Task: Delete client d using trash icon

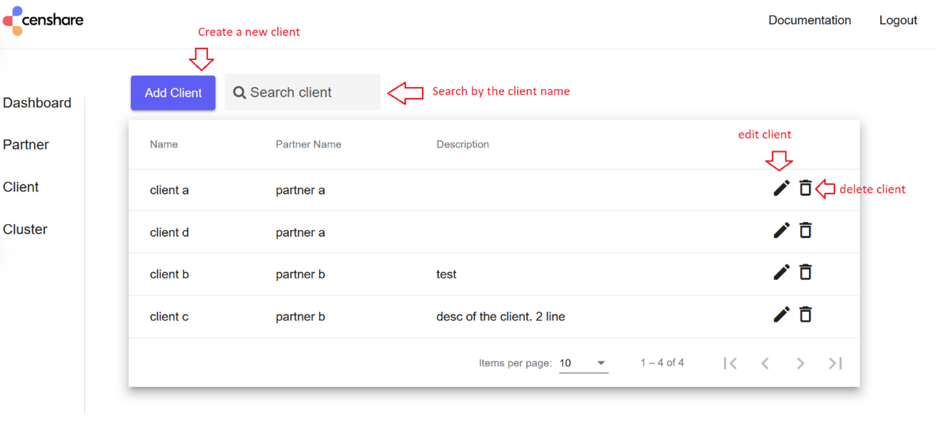Action: [805, 231]
